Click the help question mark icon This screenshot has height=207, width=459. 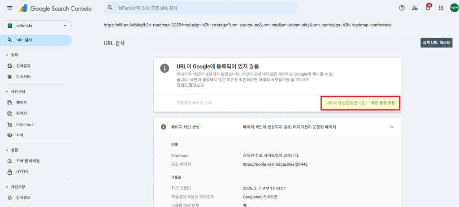402,8
